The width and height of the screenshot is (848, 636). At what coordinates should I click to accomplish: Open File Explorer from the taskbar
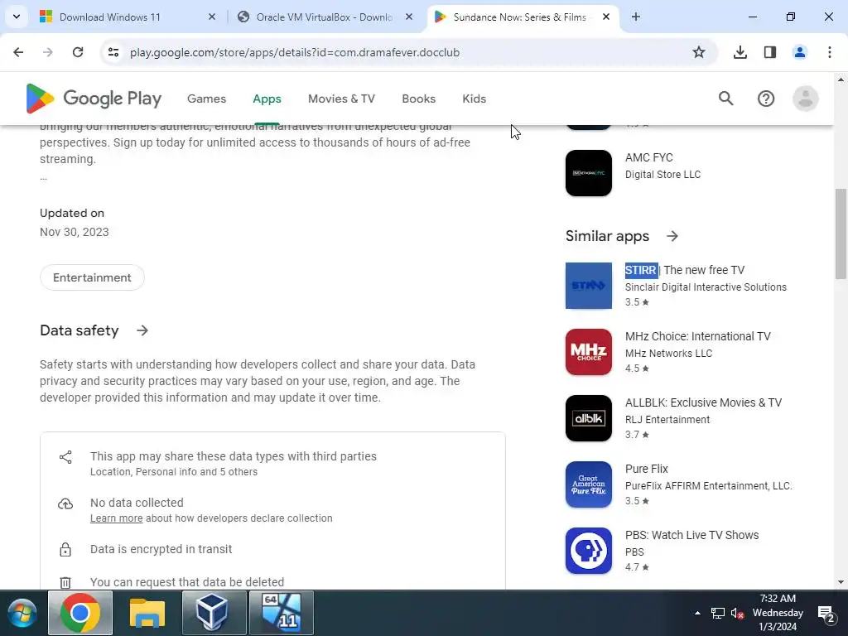[147, 613]
